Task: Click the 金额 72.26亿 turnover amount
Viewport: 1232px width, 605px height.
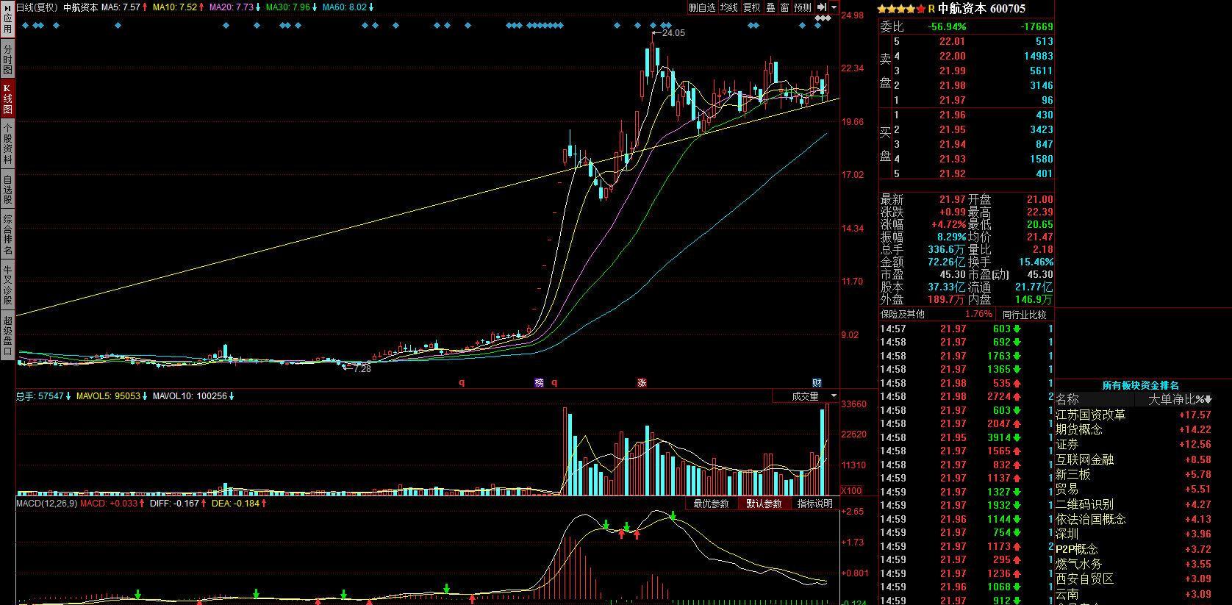Action: coord(946,262)
